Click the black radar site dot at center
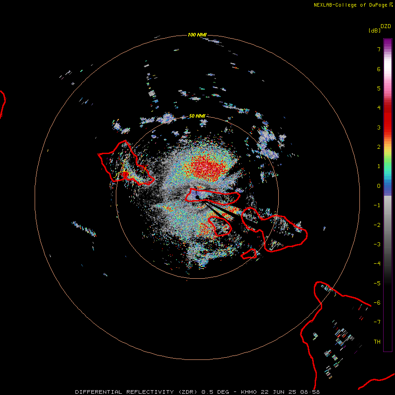The width and height of the screenshot is (395, 395). (197, 197)
